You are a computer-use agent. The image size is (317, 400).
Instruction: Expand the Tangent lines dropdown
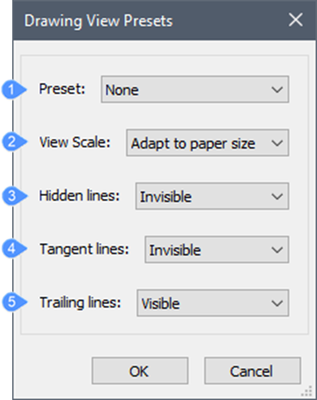pyautogui.click(x=216, y=250)
